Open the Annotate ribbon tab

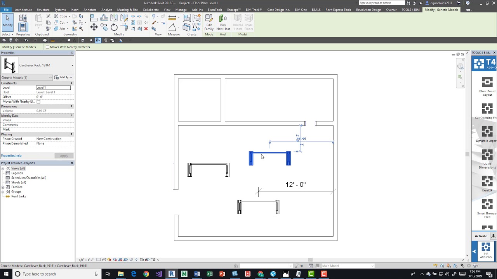click(x=90, y=10)
